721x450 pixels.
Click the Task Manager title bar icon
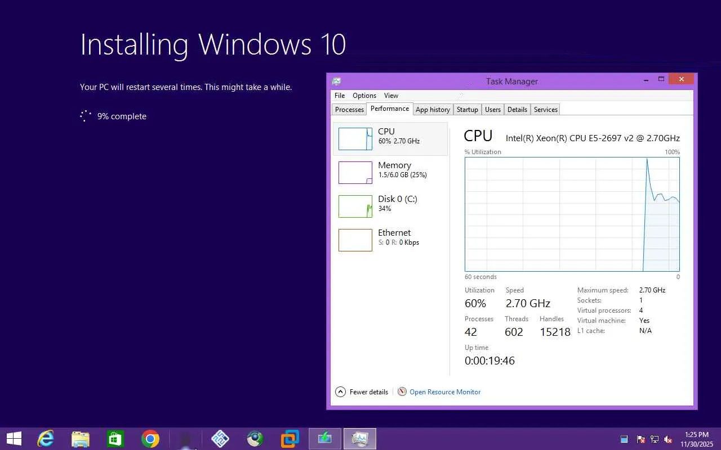[x=336, y=81]
